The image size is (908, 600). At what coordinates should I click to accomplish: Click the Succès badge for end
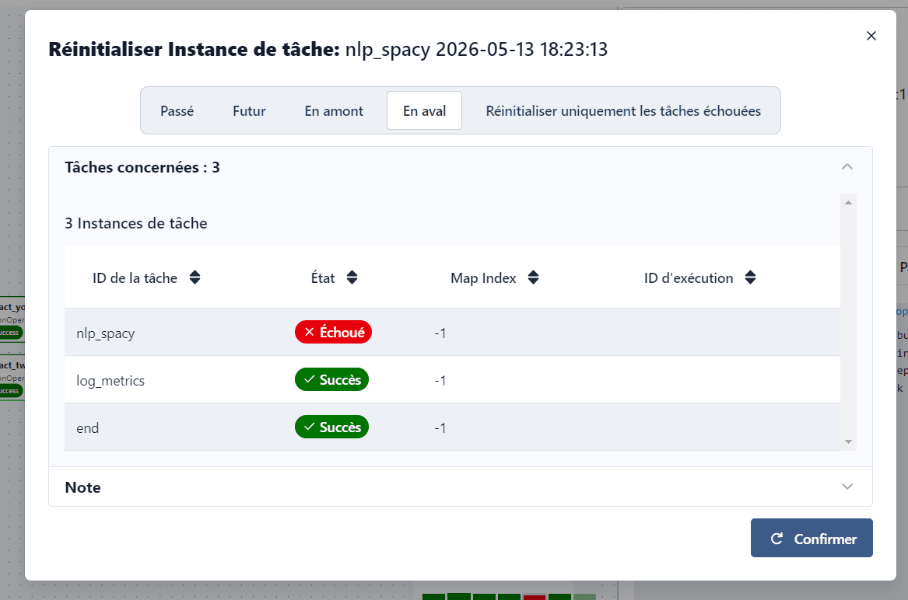point(331,427)
